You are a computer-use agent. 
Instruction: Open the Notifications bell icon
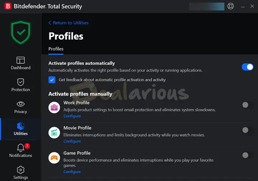pyautogui.click(x=20, y=148)
